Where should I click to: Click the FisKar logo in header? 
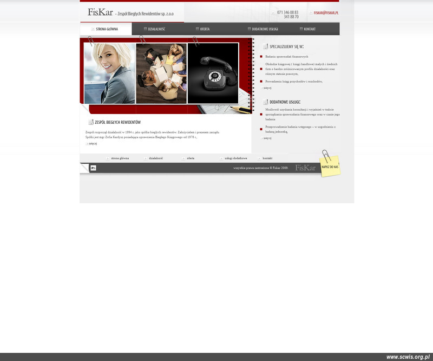[100, 12]
